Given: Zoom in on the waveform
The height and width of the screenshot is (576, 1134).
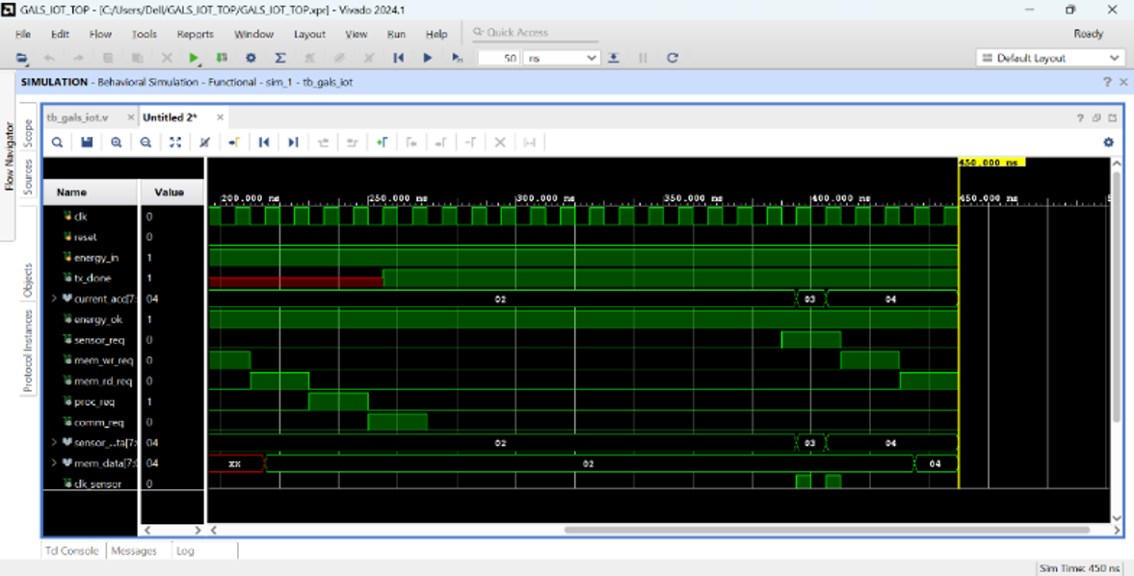Looking at the screenshot, I should click(116, 143).
